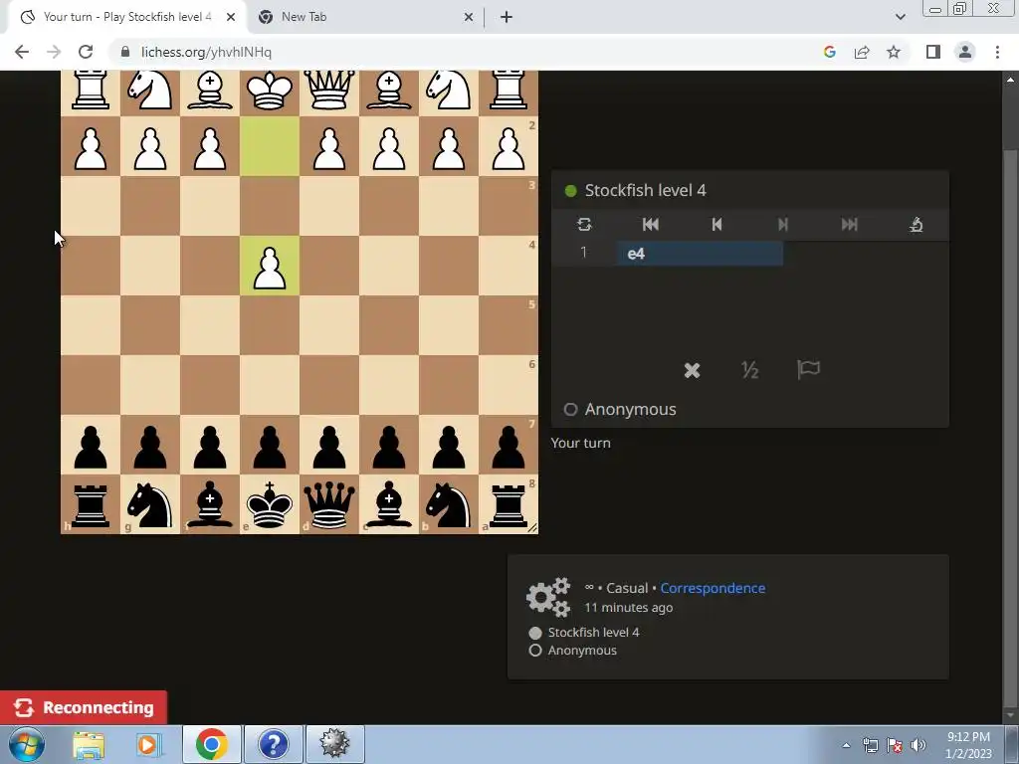
Task: Select the black pawn on c7
Action: pyautogui.click(x=389, y=445)
